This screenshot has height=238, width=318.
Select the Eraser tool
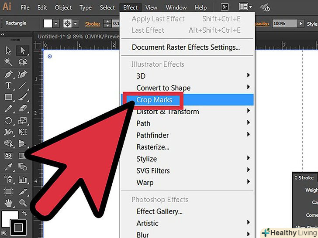(x=23, y=108)
